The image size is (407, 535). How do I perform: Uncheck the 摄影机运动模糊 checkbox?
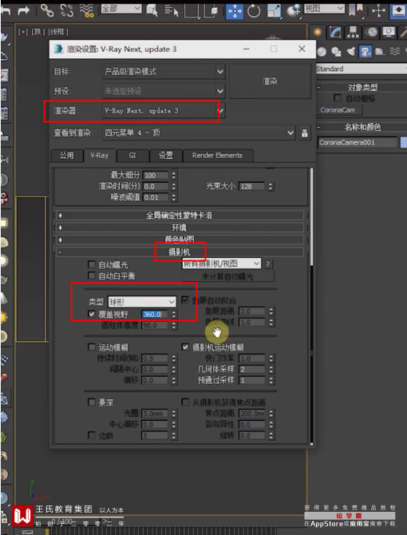click(x=185, y=347)
